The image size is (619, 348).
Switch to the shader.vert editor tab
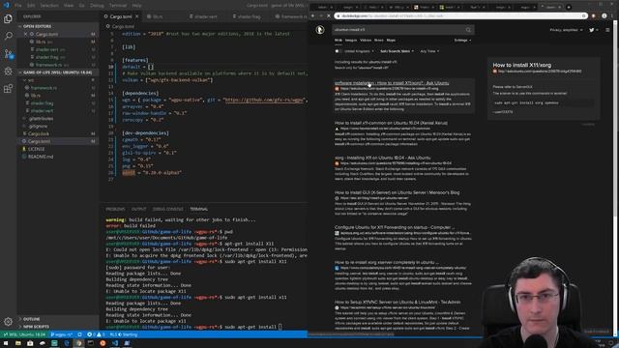click(206, 16)
